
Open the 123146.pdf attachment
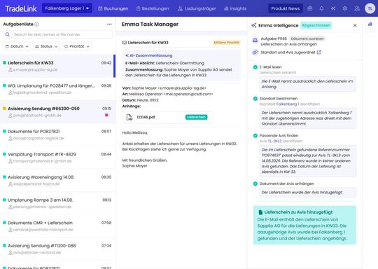[x=167, y=117]
